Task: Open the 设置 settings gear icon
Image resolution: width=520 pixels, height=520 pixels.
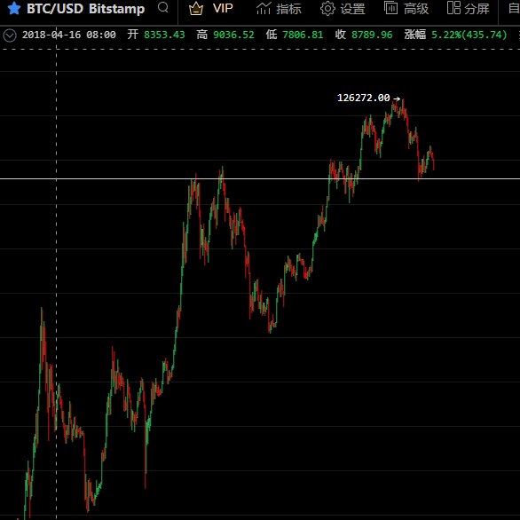Action: (x=327, y=8)
